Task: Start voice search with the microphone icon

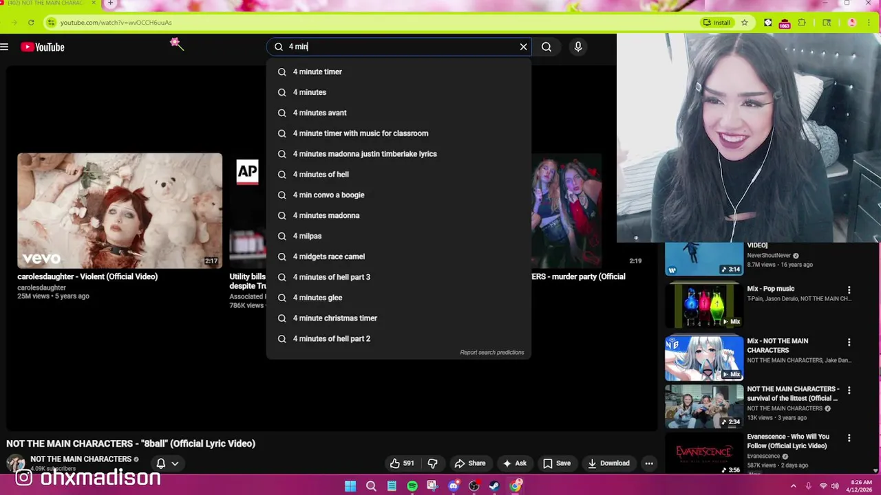Action: [x=578, y=47]
